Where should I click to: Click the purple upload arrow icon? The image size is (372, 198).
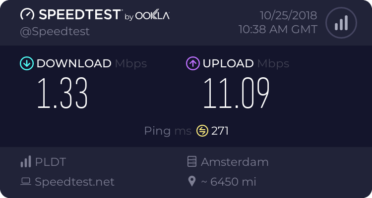pyautogui.click(x=192, y=63)
